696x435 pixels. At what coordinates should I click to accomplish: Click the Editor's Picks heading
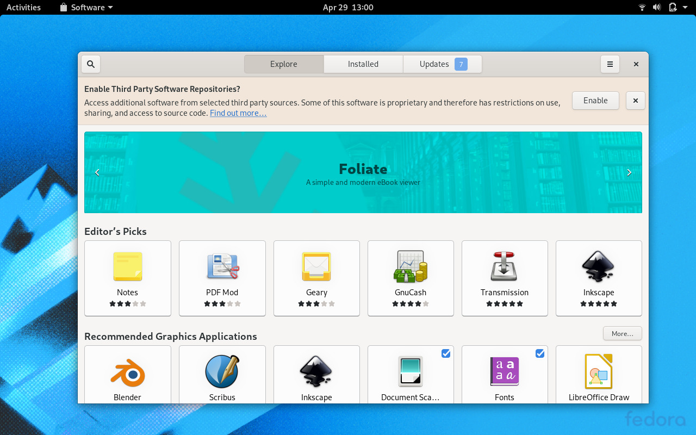pyautogui.click(x=115, y=232)
